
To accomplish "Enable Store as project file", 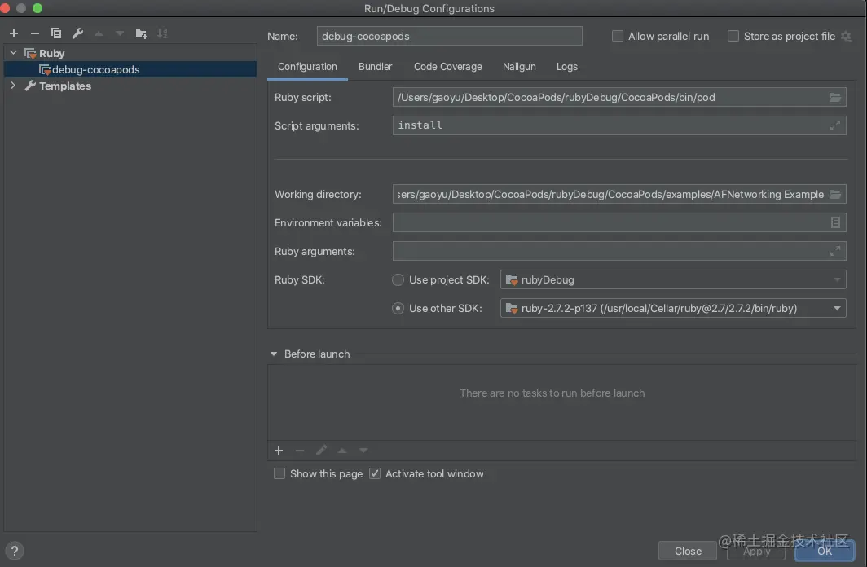I will pos(733,36).
